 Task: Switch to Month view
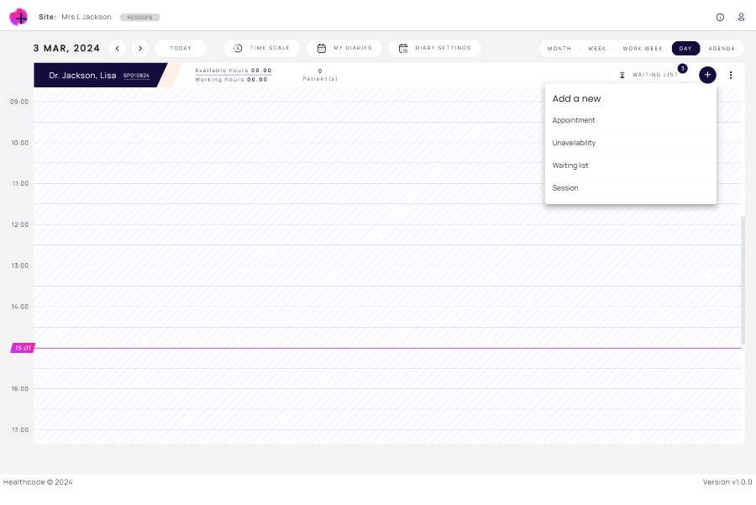point(559,48)
